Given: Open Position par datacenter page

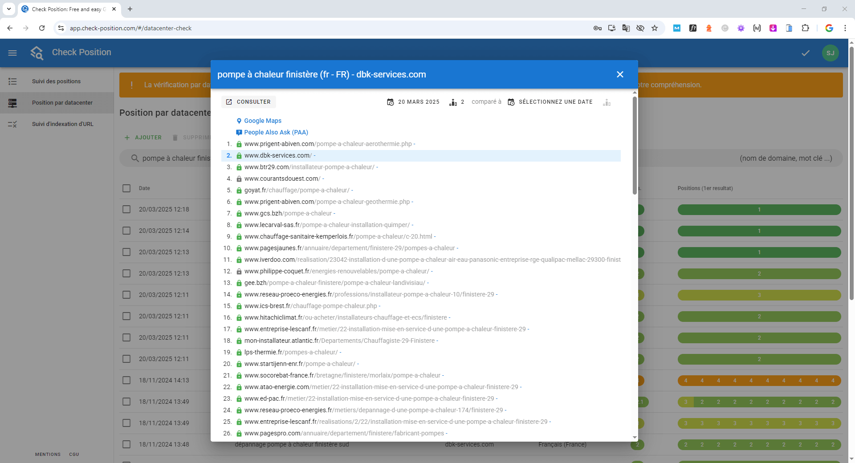Looking at the screenshot, I should [57, 103].
